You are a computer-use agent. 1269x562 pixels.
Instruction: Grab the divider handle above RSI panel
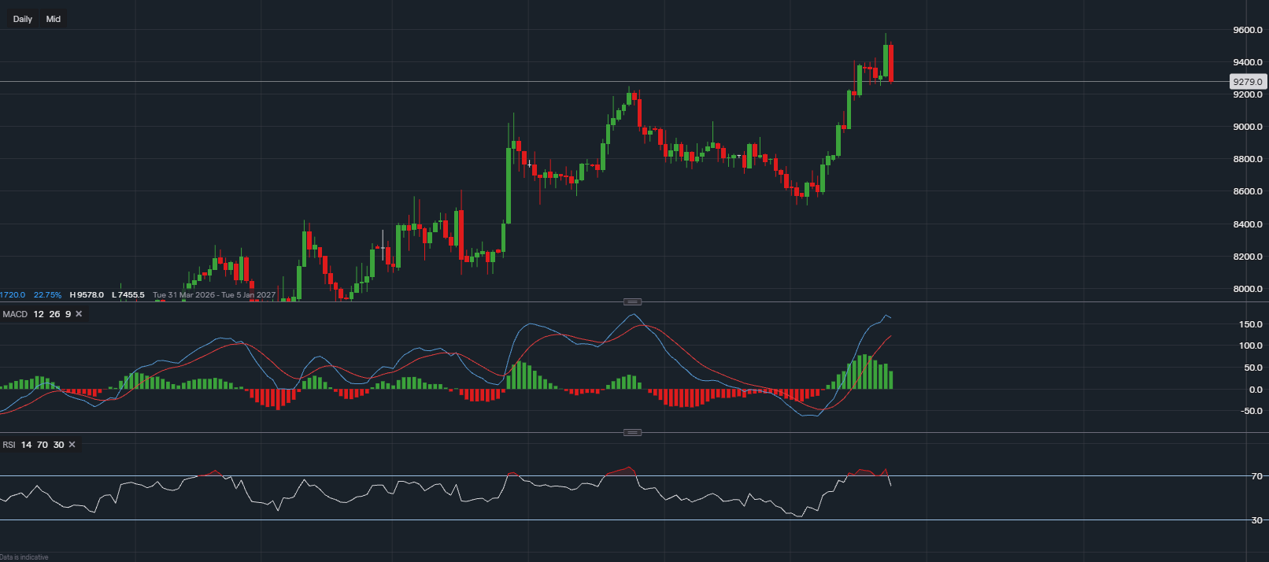pos(632,432)
